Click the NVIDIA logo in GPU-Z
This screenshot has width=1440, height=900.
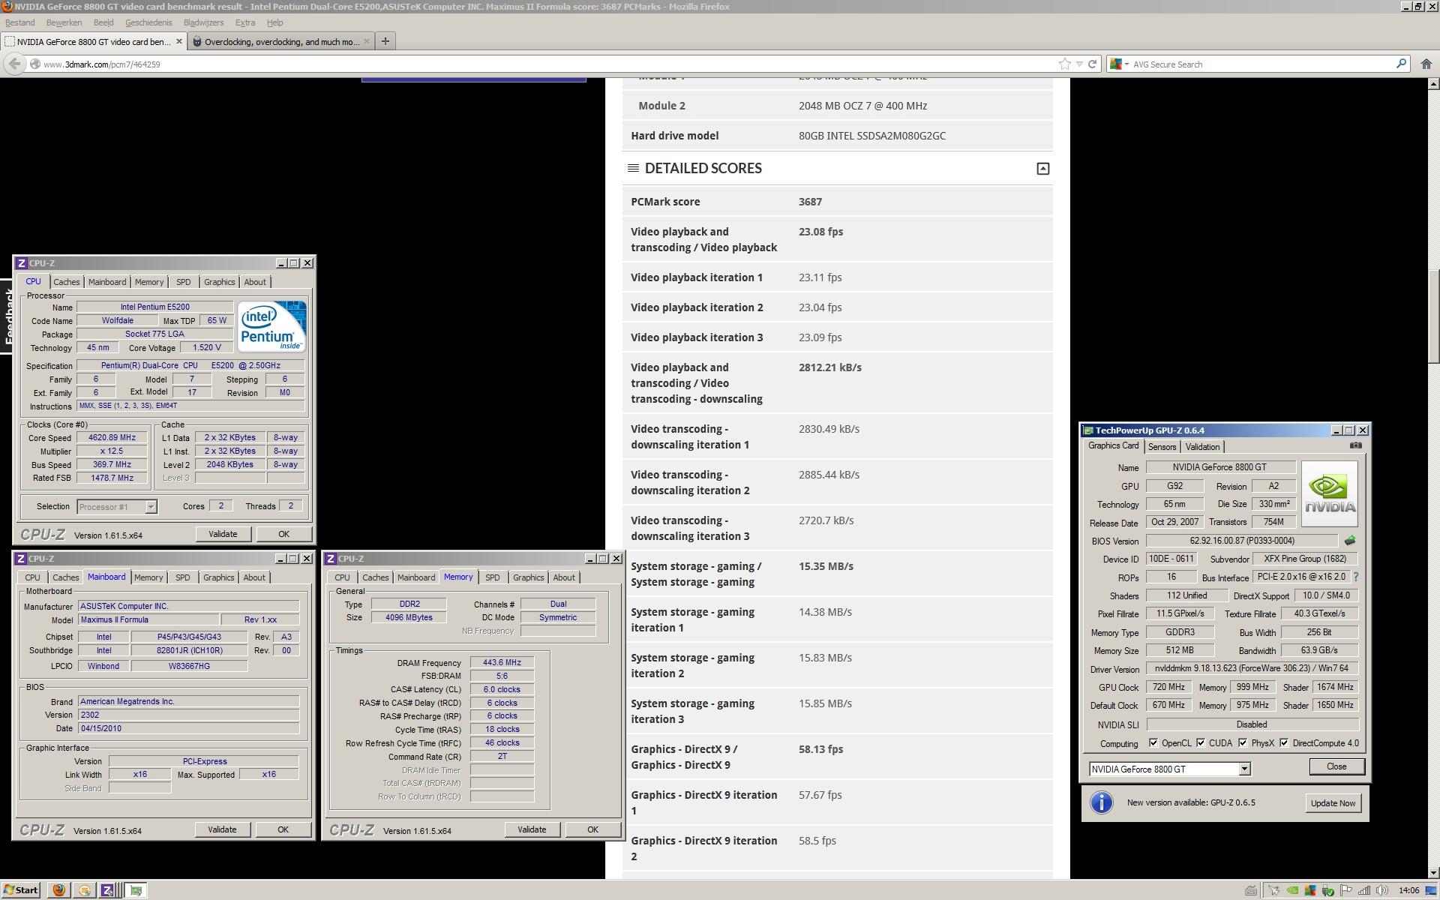tap(1329, 493)
